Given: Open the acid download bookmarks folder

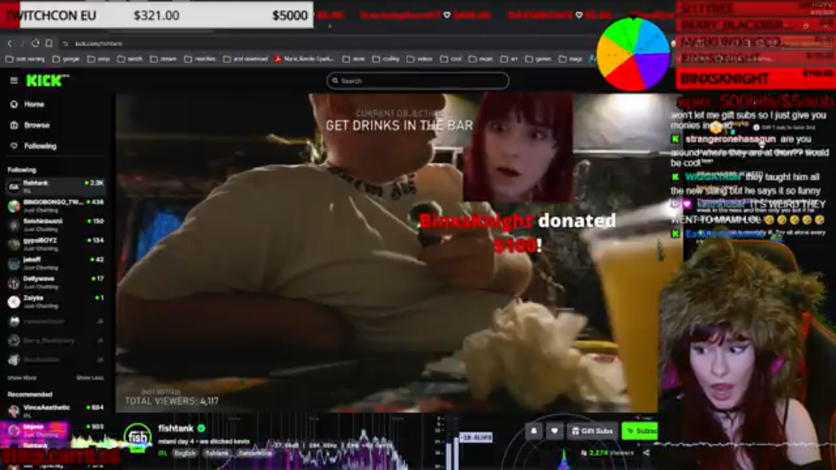Looking at the screenshot, I should click(245, 58).
